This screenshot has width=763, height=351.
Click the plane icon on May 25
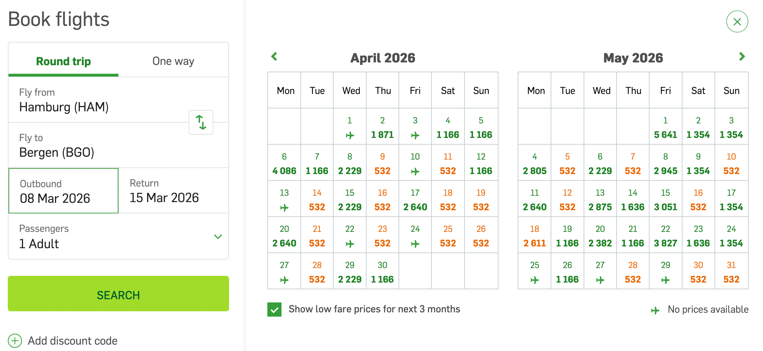534,280
